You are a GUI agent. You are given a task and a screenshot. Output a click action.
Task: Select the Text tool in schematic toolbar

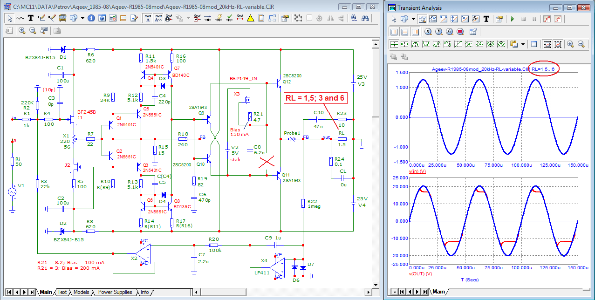click(30, 18)
